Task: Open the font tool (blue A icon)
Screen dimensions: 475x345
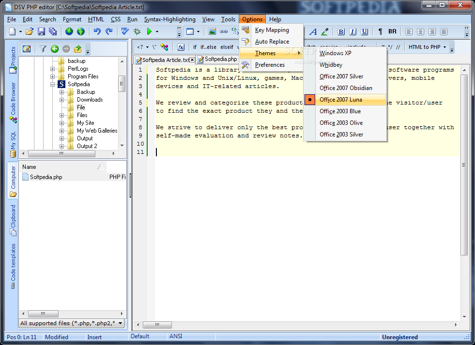Action: (x=313, y=31)
